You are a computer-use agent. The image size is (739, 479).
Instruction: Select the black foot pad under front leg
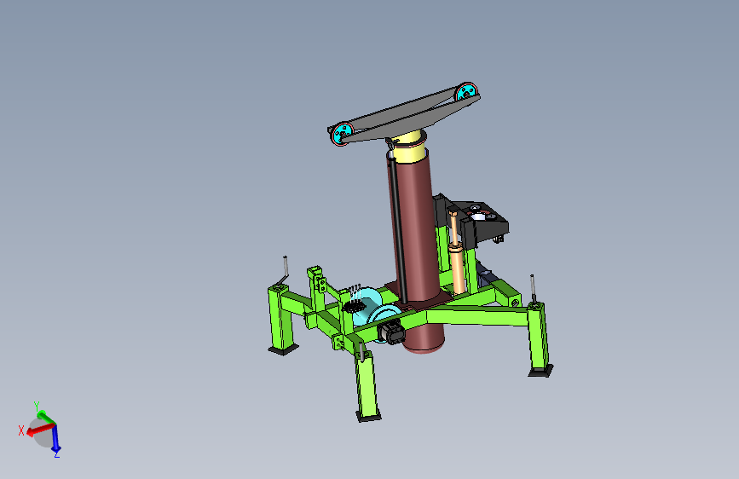click(x=368, y=416)
